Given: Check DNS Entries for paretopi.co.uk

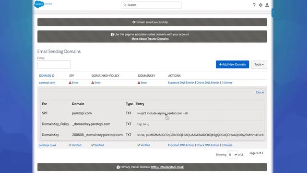Looking at the screenshot, I should click(208, 145).
